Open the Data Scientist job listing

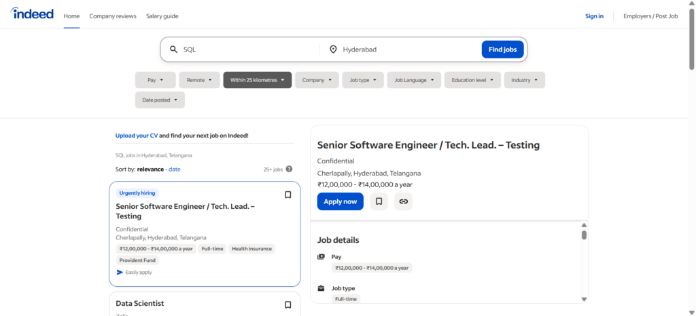(140, 303)
